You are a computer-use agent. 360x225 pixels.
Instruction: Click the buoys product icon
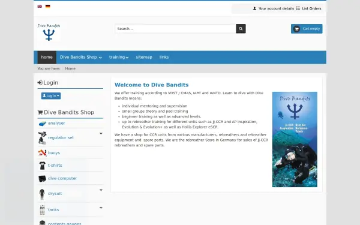pyautogui.click(x=42, y=153)
